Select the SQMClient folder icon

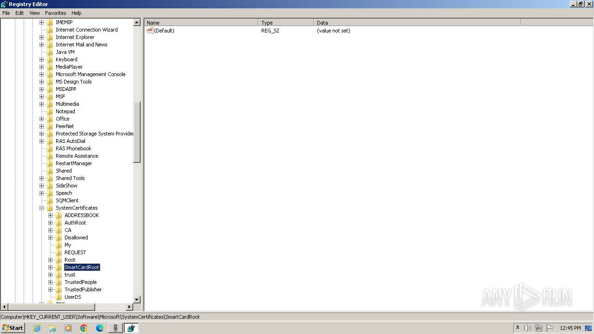(x=50, y=200)
